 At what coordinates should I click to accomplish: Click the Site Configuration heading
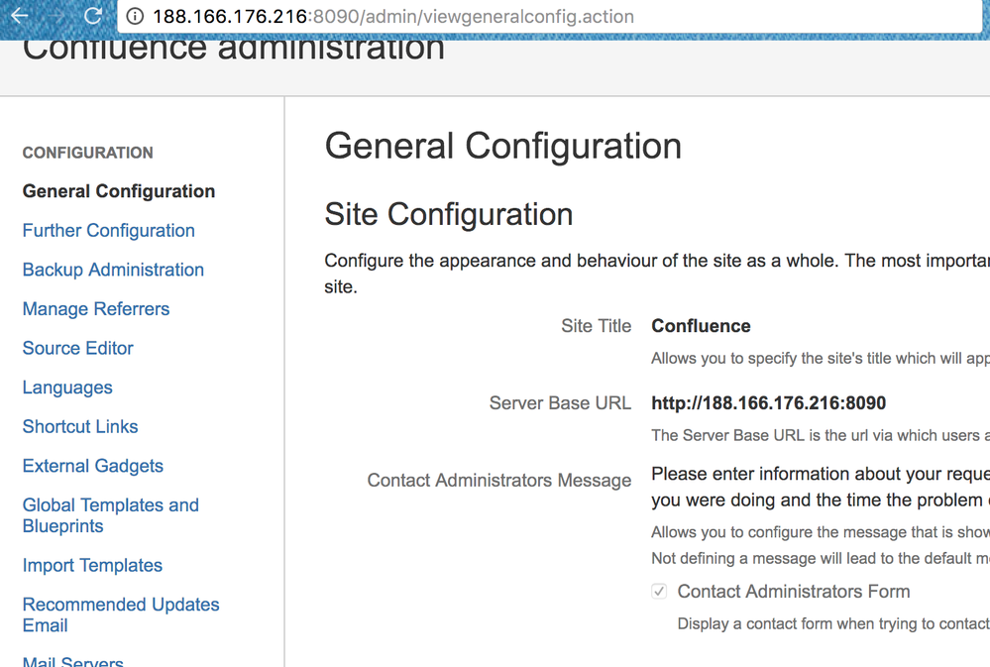449,214
